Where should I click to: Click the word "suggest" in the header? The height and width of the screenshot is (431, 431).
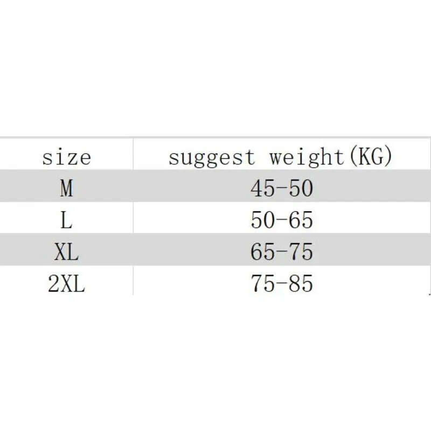pyautogui.click(x=211, y=157)
